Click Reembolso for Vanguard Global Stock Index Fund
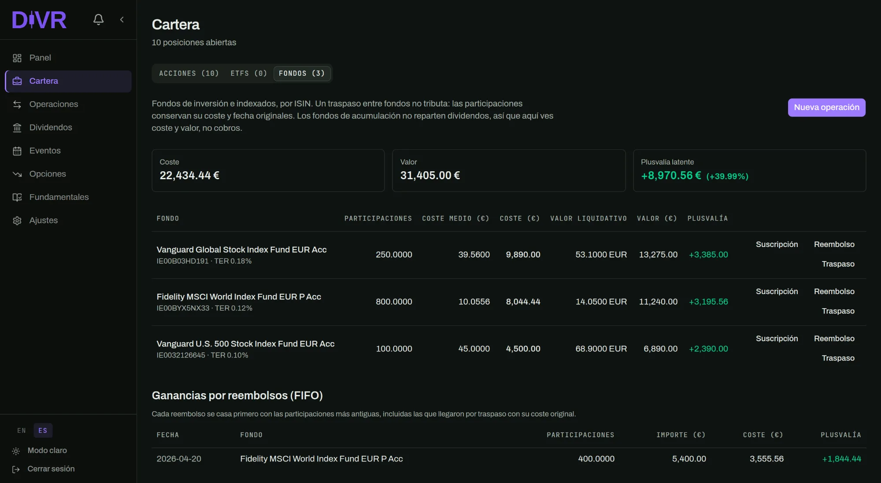The image size is (881, 483). click(x=834, y=244)
